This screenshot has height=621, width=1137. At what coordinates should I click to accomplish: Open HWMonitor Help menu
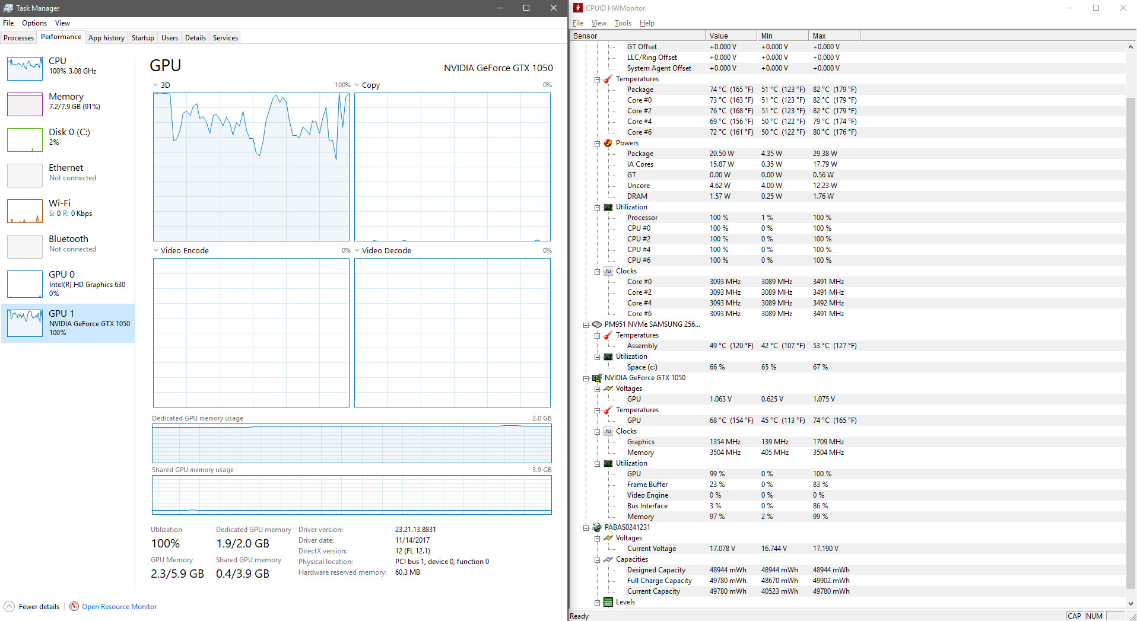[x=647, y=23]
